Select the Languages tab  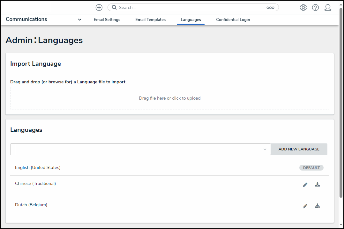191,20
